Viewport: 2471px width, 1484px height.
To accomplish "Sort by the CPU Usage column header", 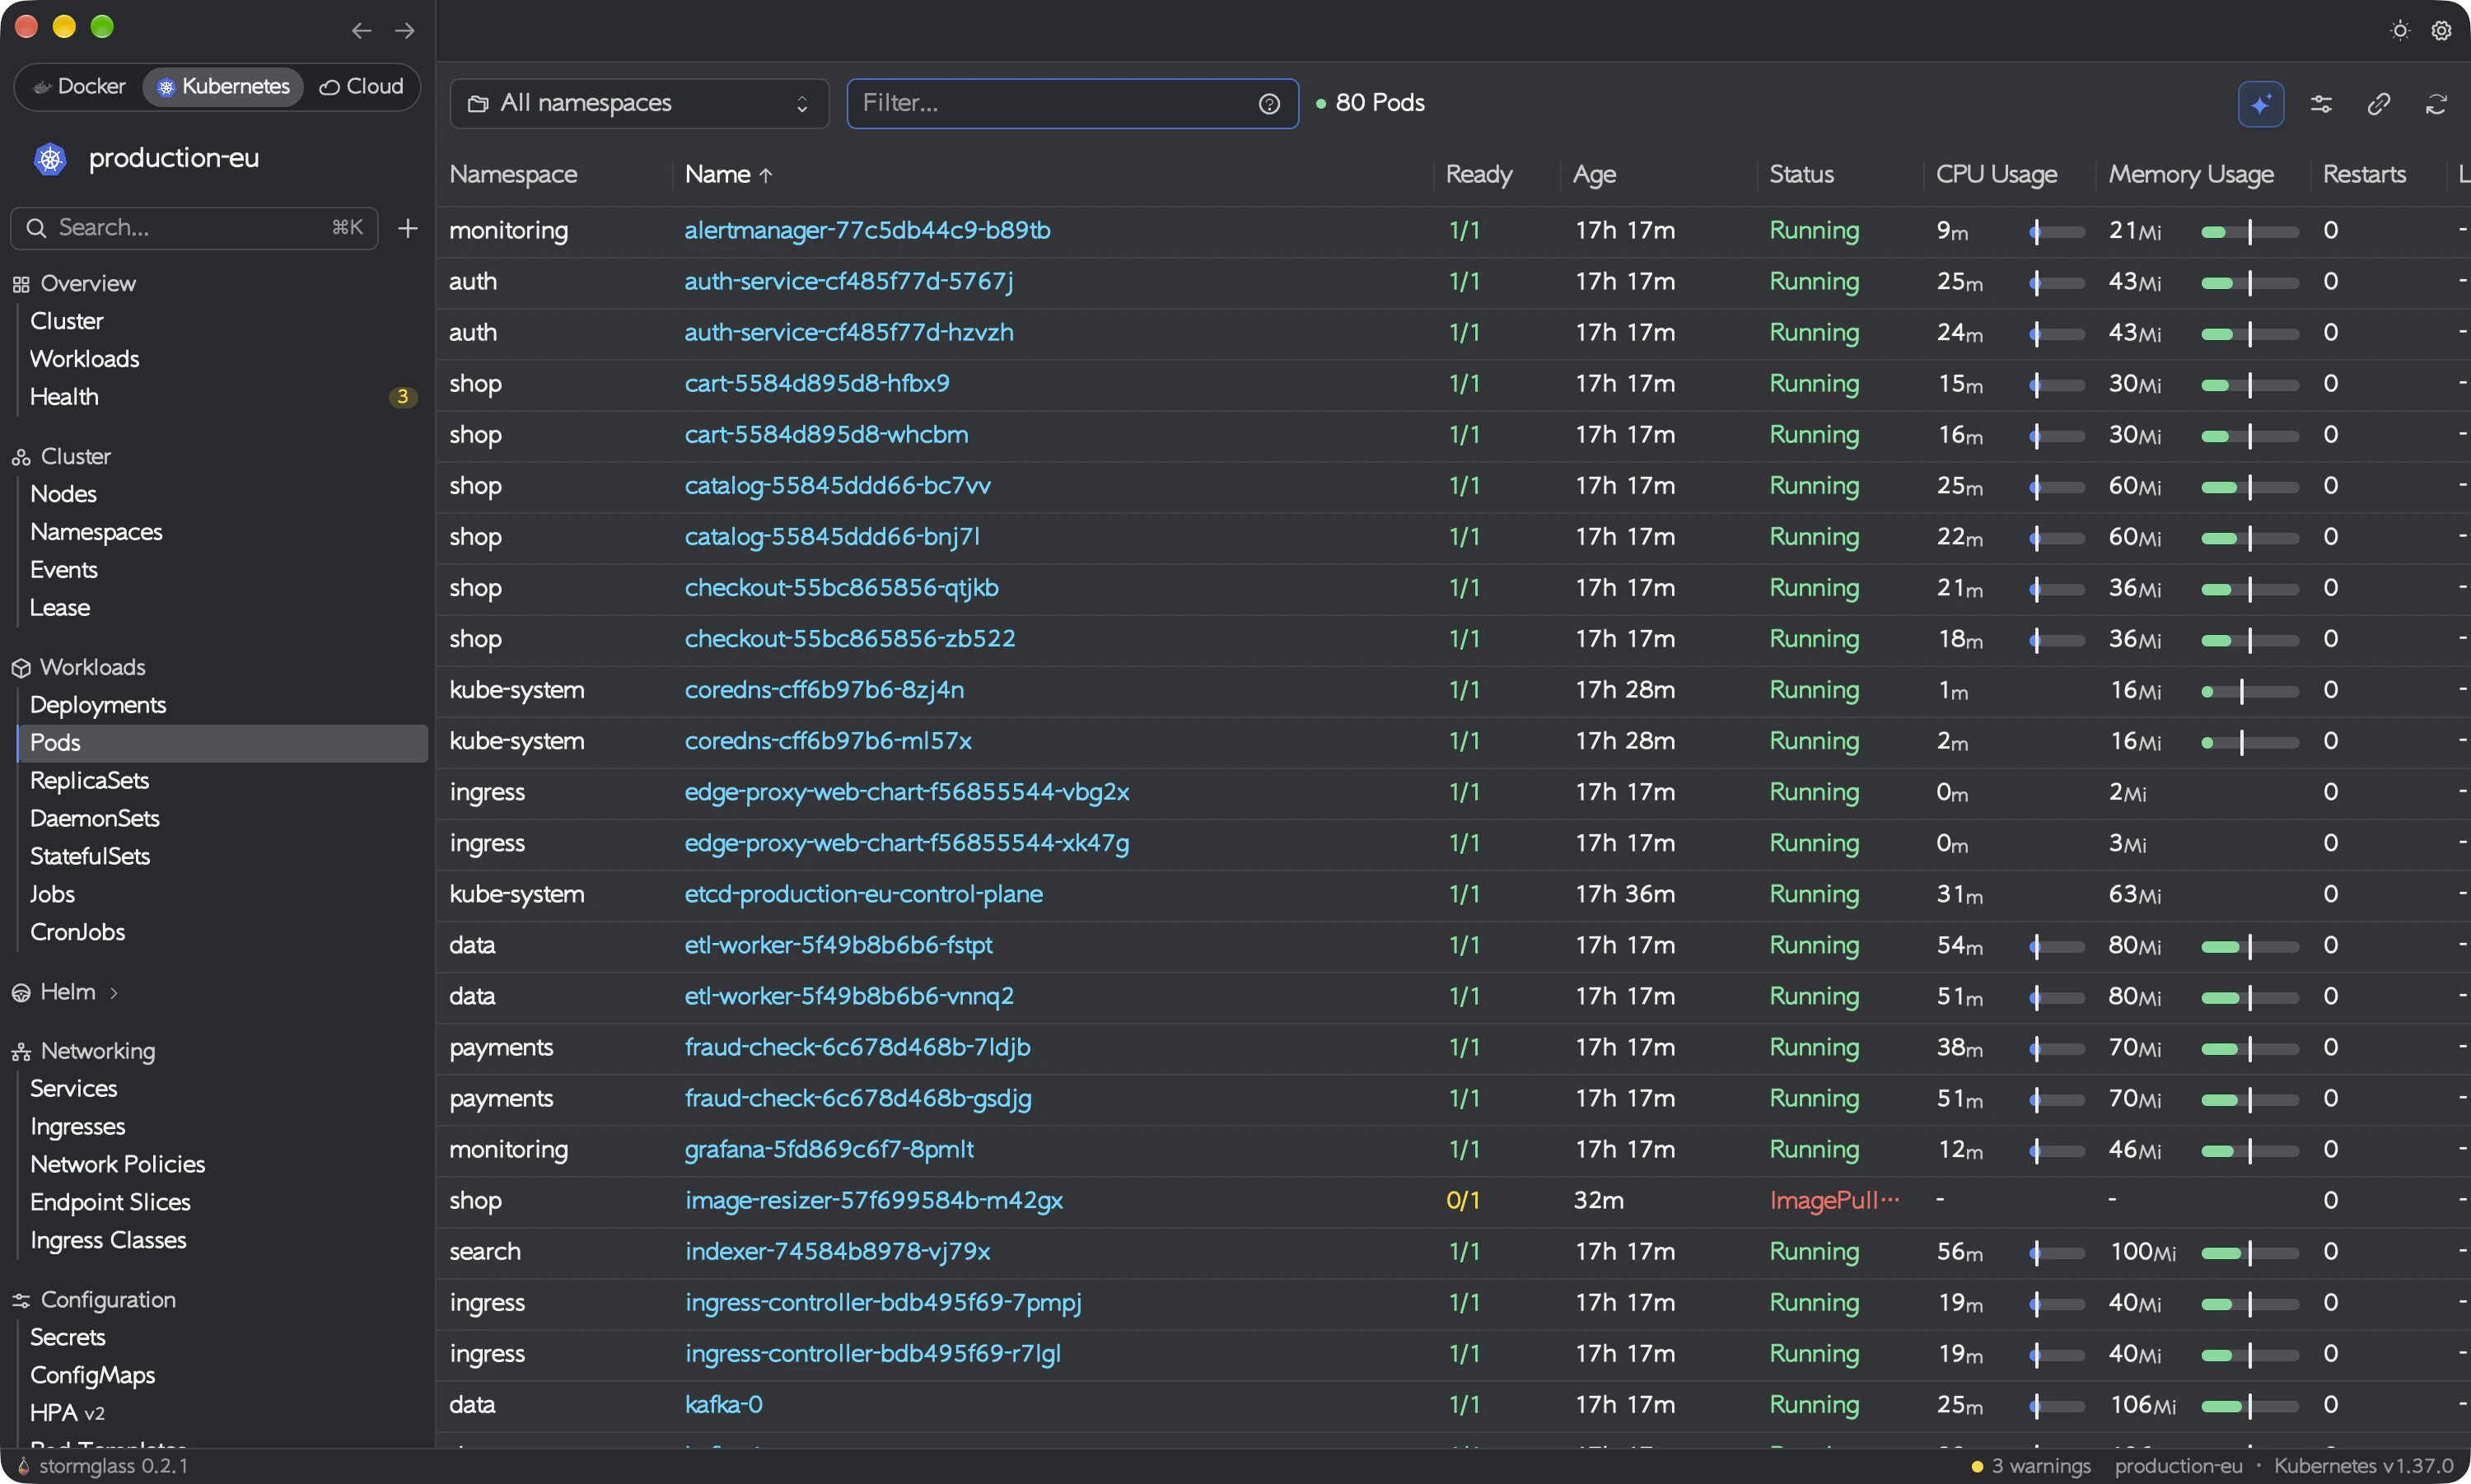I will 1996,175.
